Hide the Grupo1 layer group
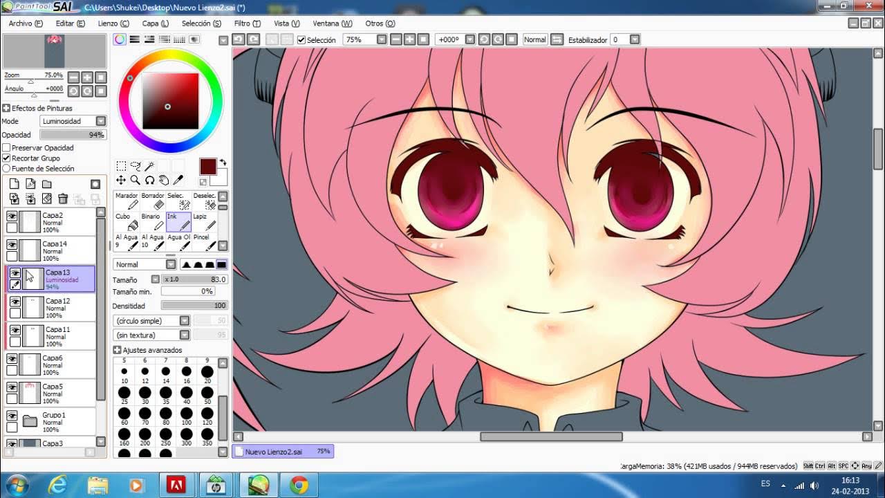This screenshot has height=498, width=885. 12,416
